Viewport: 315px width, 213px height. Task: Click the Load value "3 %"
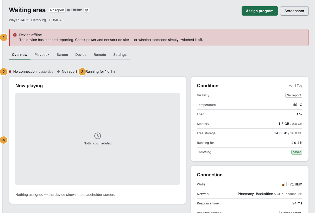(x=299, y=114)
